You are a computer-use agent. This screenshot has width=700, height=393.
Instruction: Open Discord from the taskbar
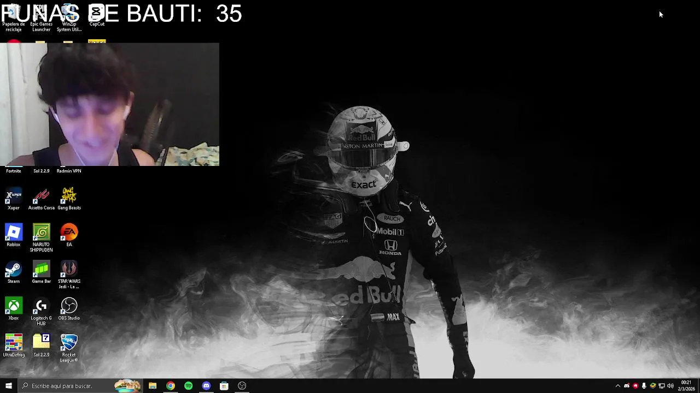click(x=206, y=386)
